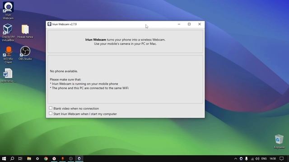This screenshot has width=289, height=162.
Task: Maximize the Iriun Webcam window
Action: pos(189,24)
